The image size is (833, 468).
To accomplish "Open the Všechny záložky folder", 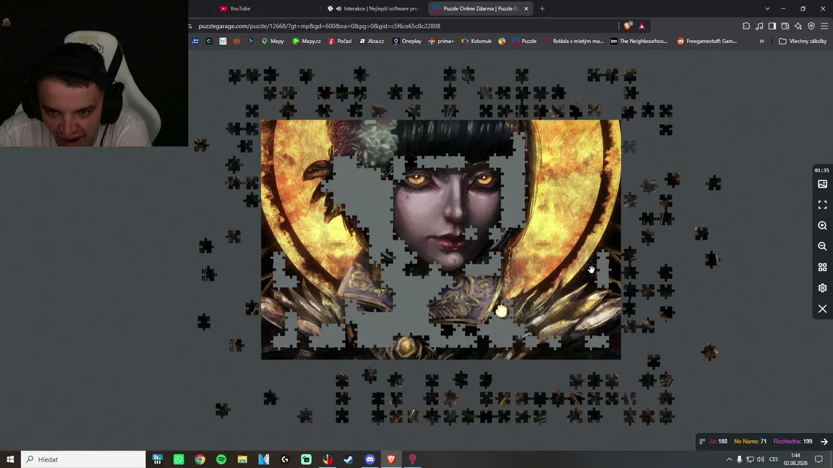I will pyautogui.click(x=802, y=41).
